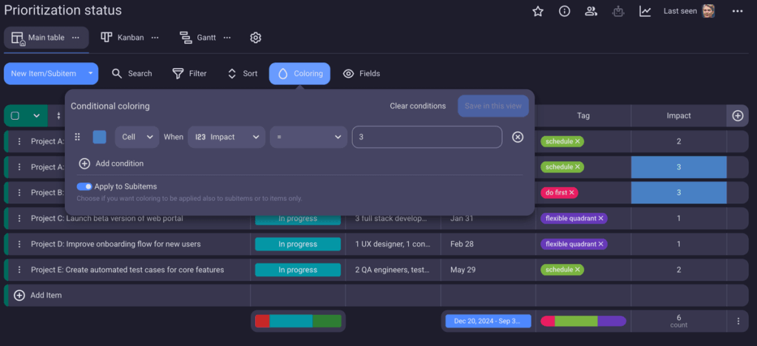The width and height of the screenshot is (757, 346).
Task: Click the Tag column header
Action: (583, 116)
